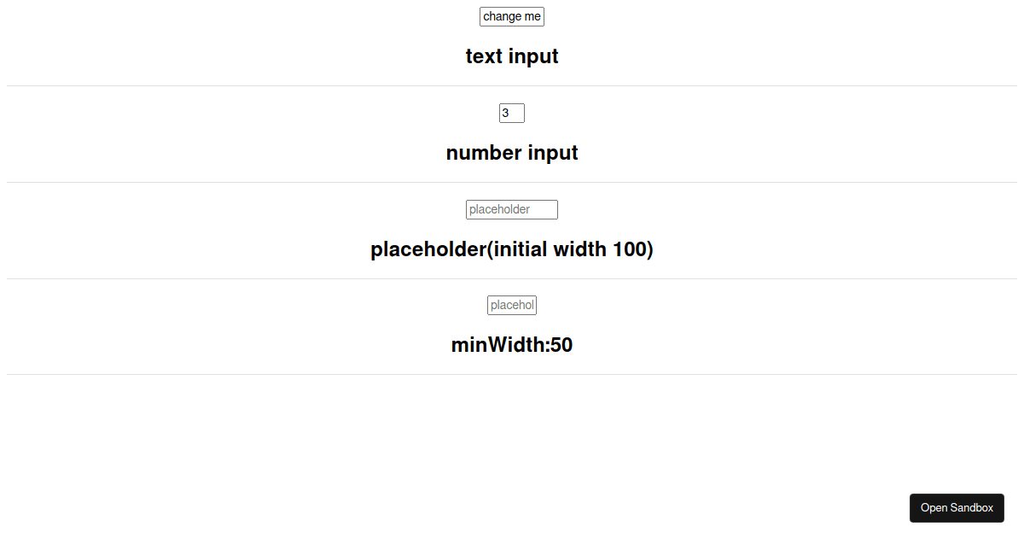This screenshot has height=538, width=1024.
Task: Focus the number input showing 3
Action: (511, 113)
